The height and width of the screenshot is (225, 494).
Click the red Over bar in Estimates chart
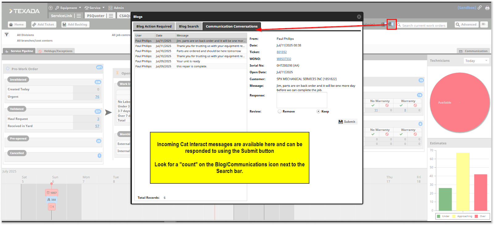[480, 193]
